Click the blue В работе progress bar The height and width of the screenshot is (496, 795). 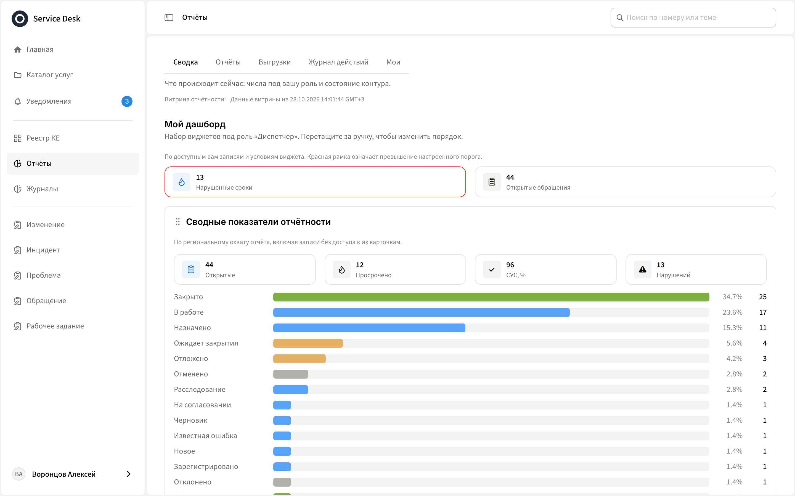tap(422, 312)
